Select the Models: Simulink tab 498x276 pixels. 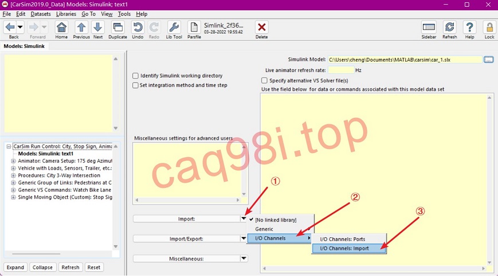(24, 46)
